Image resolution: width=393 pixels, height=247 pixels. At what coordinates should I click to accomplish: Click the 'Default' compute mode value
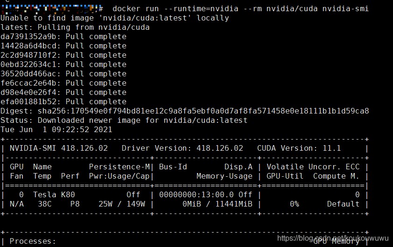[x=343, y=204]
